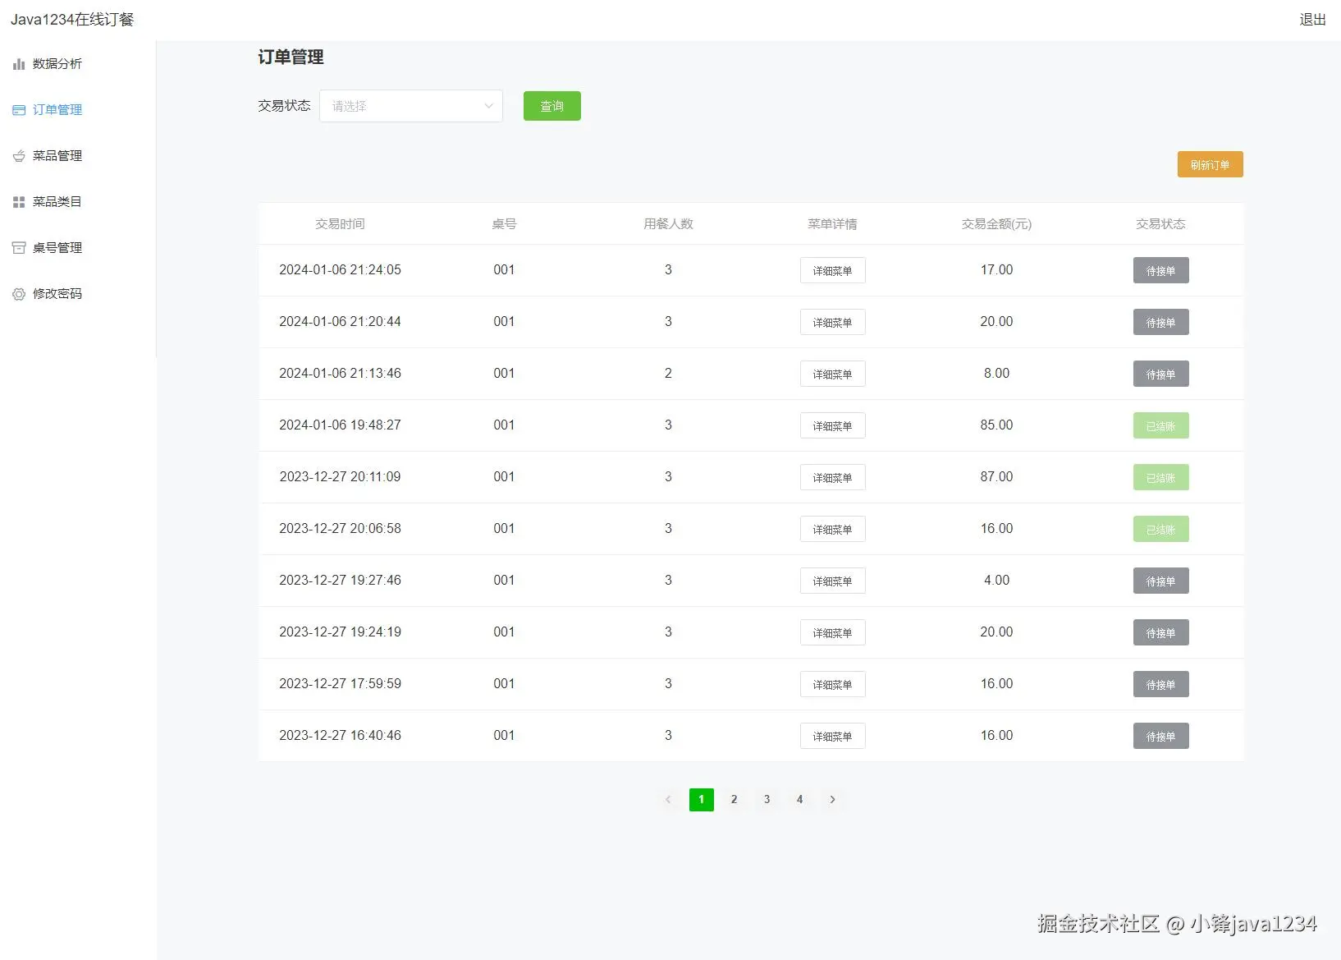1341x960 pixels.
Task: Click the 交易时间 column header
Action: [x=340, y=223]
